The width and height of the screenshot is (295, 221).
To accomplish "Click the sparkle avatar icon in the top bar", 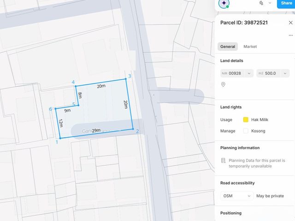I will pos(224,3).
